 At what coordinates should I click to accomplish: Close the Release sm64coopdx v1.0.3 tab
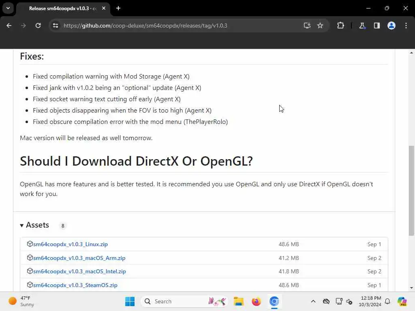coord(104,8)
